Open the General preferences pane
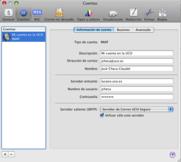 [x=8, y=15]
